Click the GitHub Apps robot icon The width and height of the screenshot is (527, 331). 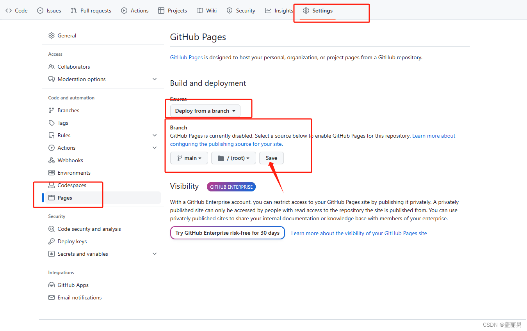pos(52,285)
